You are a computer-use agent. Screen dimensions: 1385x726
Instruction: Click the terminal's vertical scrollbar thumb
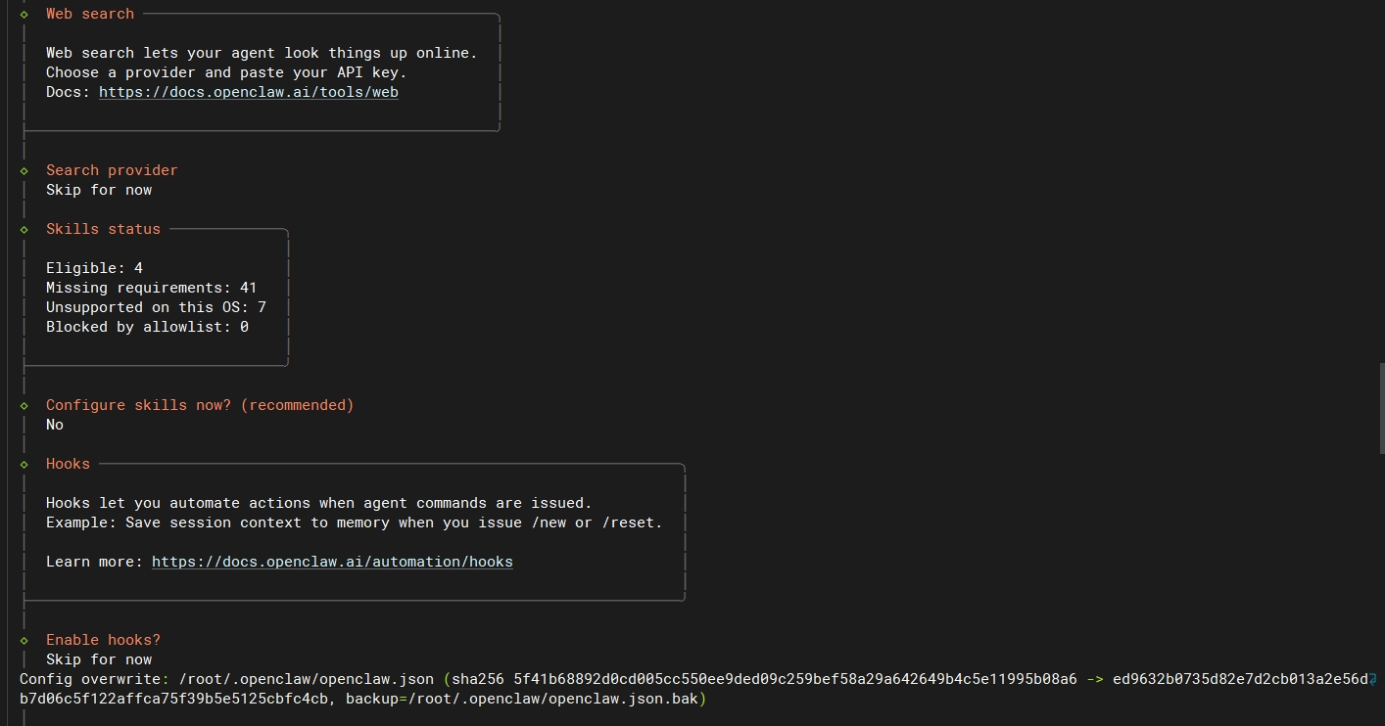(1381, 408)
